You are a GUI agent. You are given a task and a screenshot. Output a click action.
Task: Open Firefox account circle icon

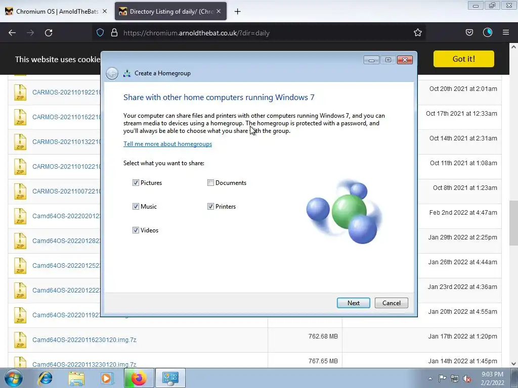click(x=488, y=33)
